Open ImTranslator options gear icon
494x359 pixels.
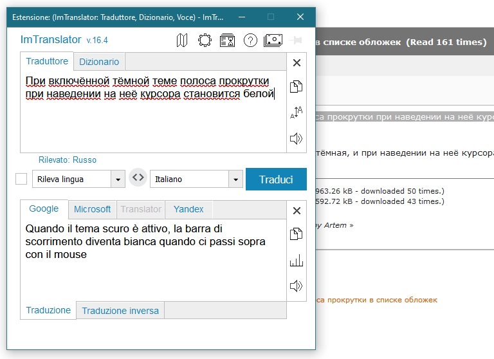click(x=205, y=41)
